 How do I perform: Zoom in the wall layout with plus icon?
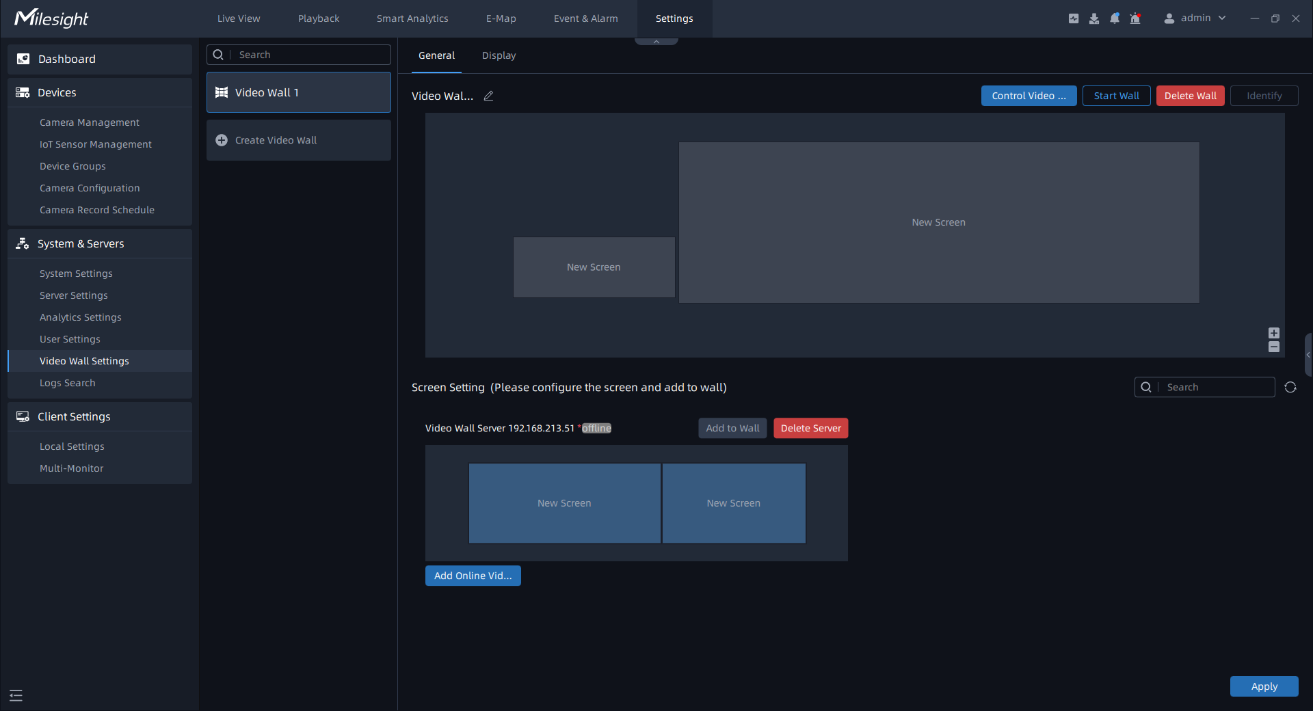coord(1273,333)
